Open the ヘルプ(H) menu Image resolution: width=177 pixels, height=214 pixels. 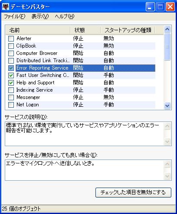[65, 16]
